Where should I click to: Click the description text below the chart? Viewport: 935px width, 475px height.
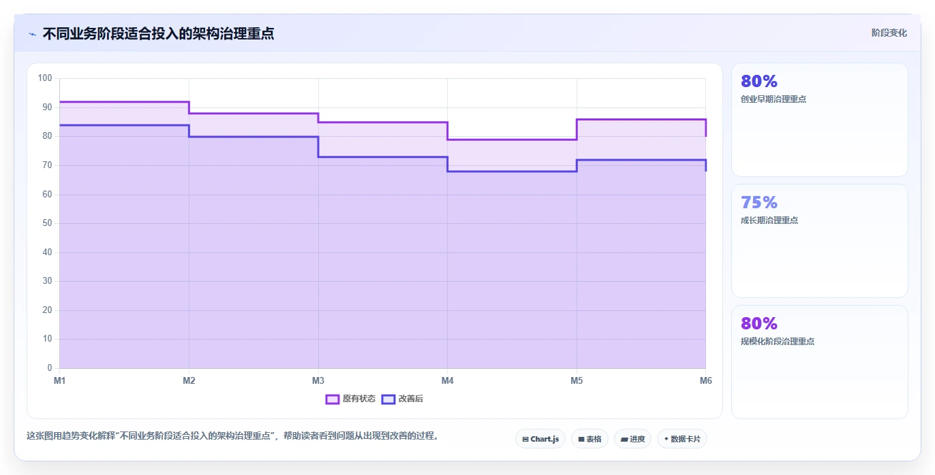pos(232,436)
